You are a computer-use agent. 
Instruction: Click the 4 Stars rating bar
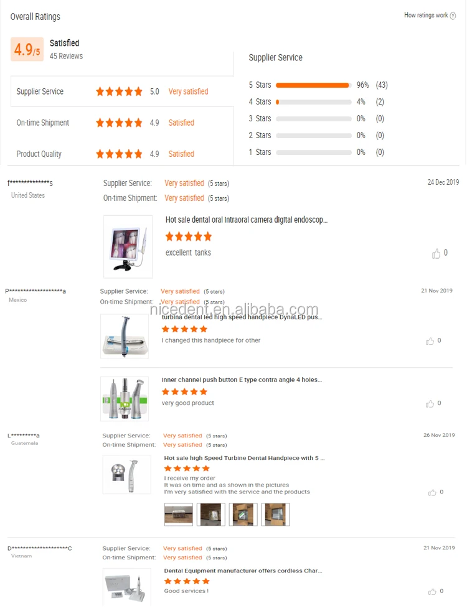point(314,102)
